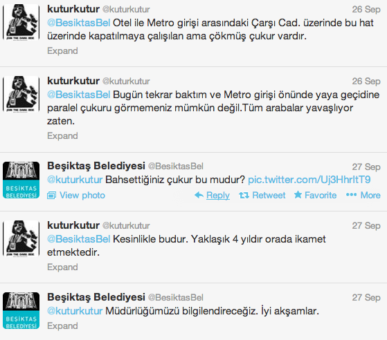Click the View photo image icon
The image size is (387, 340).
pos(52,196)
